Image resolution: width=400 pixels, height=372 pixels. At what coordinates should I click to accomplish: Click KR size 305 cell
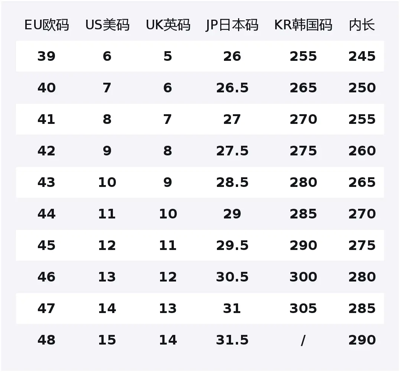coord(303,309)
